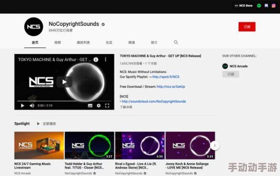Enter fullscreen mode in video player
Viewport: 280px width, 176px height.
107,105
